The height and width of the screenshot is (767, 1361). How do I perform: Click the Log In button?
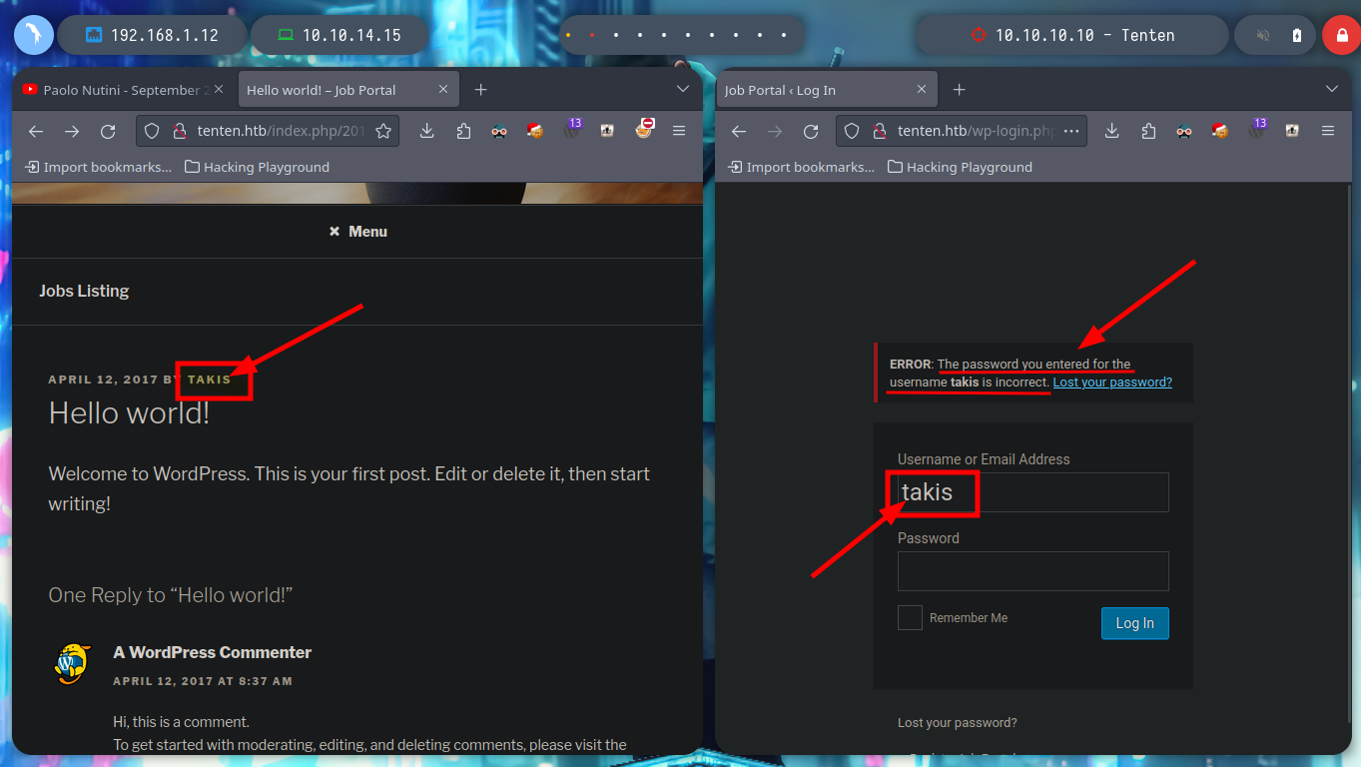pyautogui.click(x=1135, y=623)
